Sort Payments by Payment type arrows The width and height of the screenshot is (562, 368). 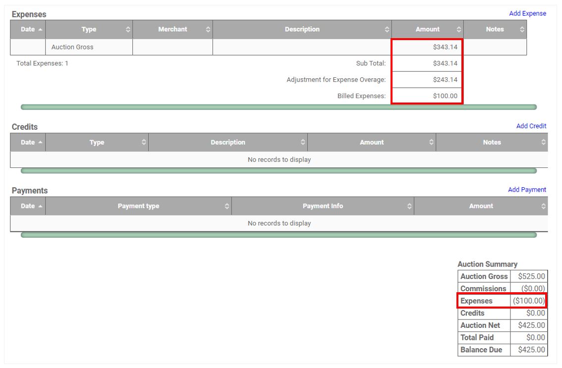point(227,206)
